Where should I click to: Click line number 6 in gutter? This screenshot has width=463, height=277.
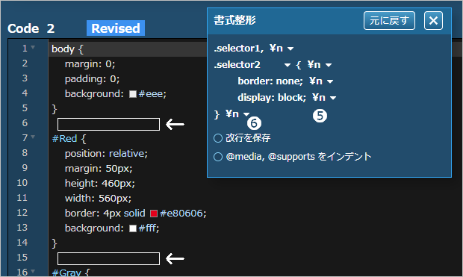[25, 123]
